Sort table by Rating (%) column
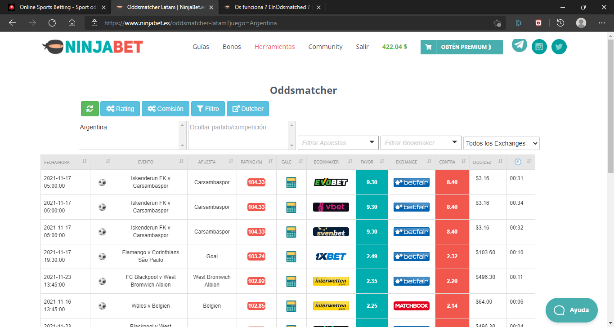 click(256, 162)
